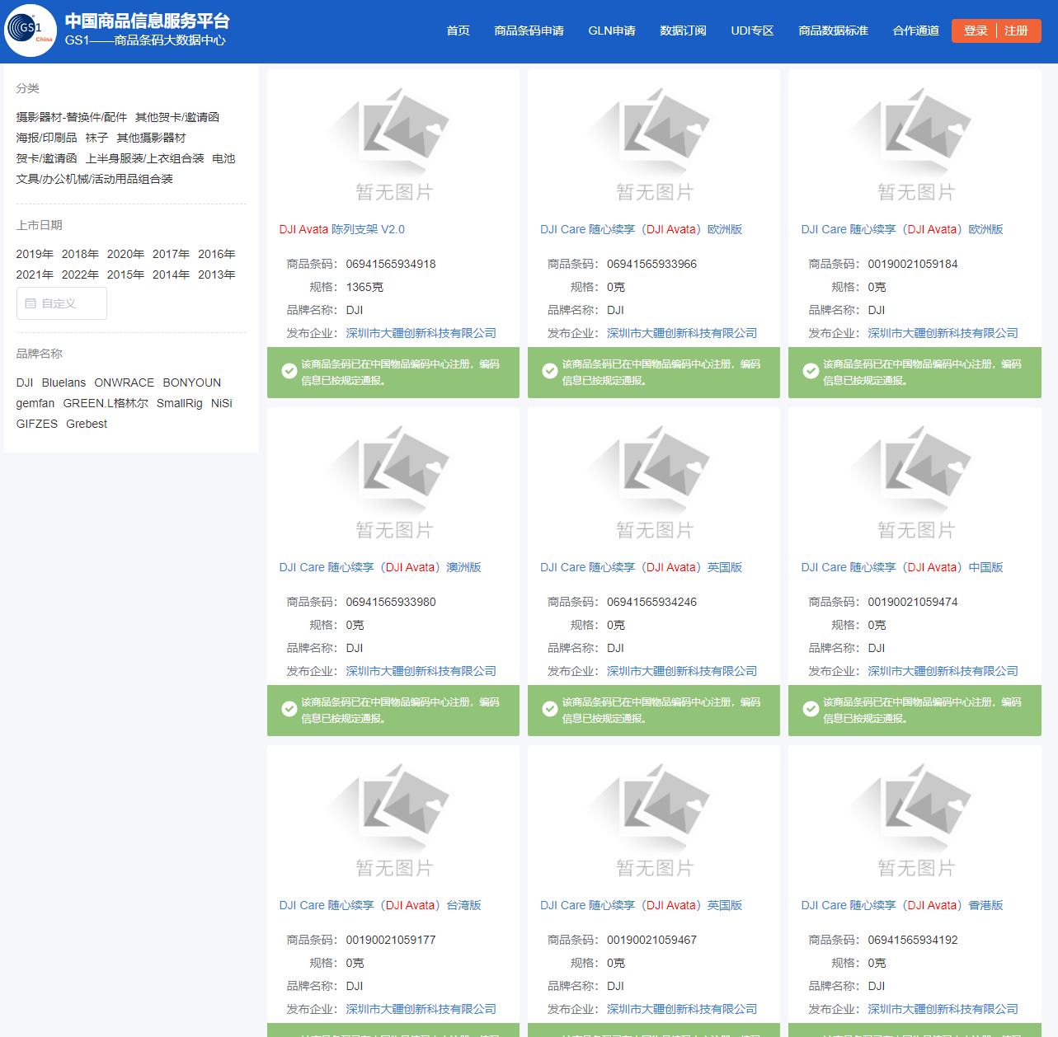This screenshot has height=1037, width=1058.
Task: Filter listing date by 2022年
Action: [x=80, y=274]
